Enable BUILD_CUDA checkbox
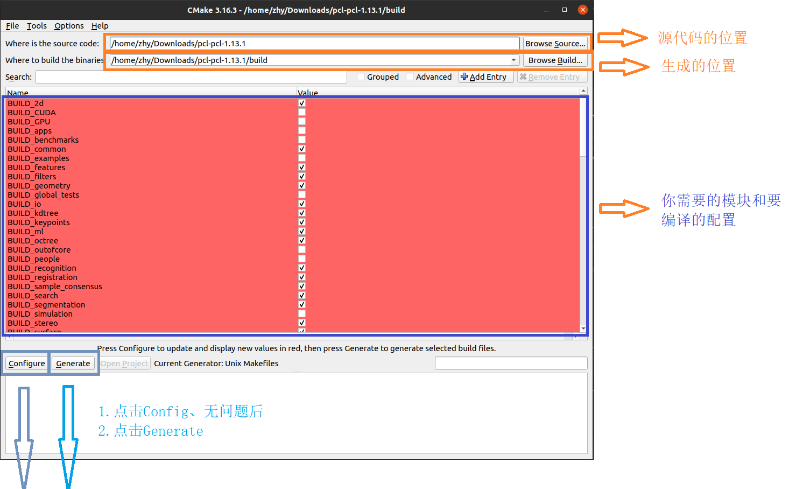The image size is (803, 489). (x=302, y=113)
